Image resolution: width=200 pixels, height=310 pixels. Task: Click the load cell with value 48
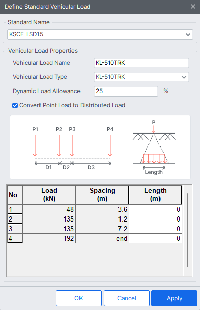[x=49, y=209]
